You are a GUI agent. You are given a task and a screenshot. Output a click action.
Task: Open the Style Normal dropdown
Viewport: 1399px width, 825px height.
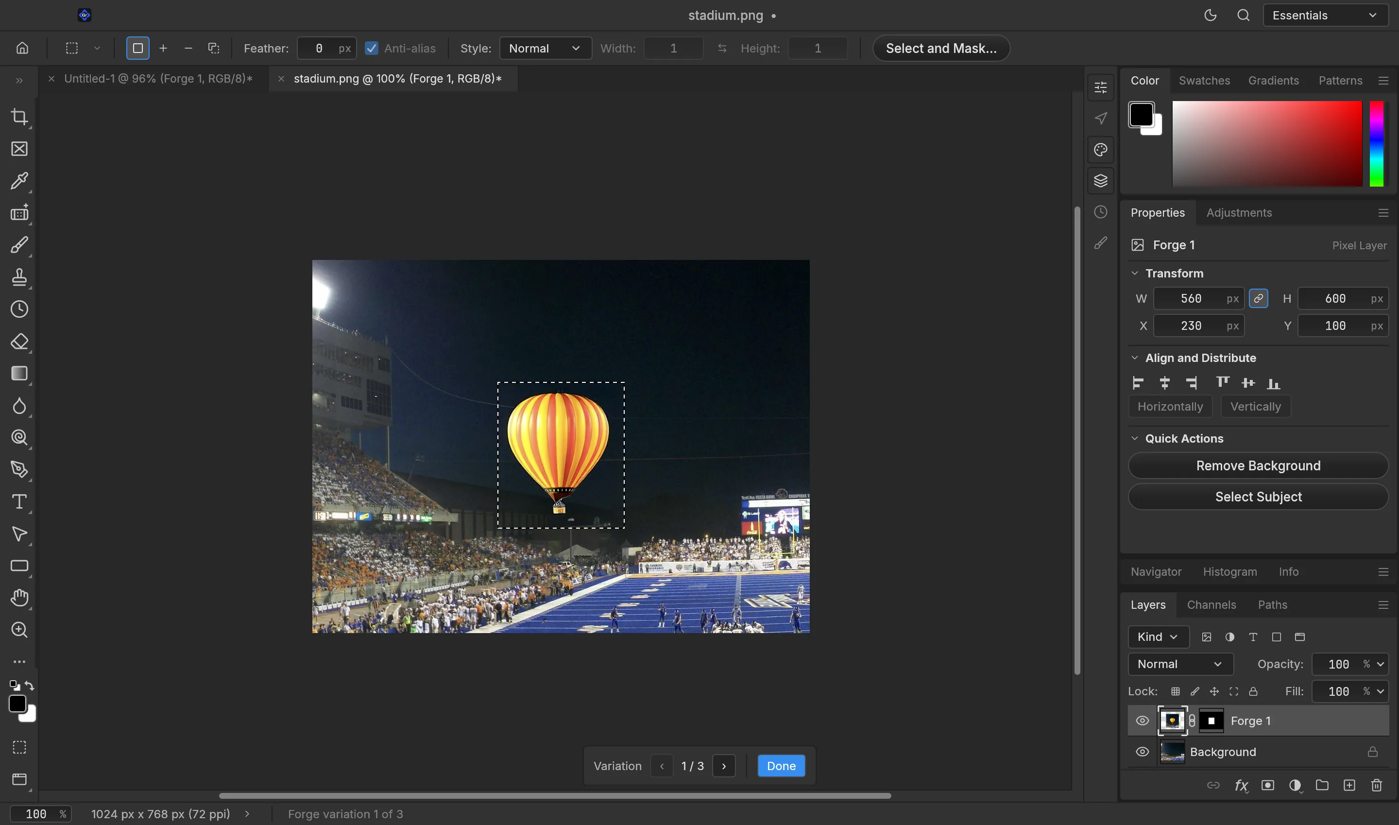pyautogui.click(x=545, y=49)
